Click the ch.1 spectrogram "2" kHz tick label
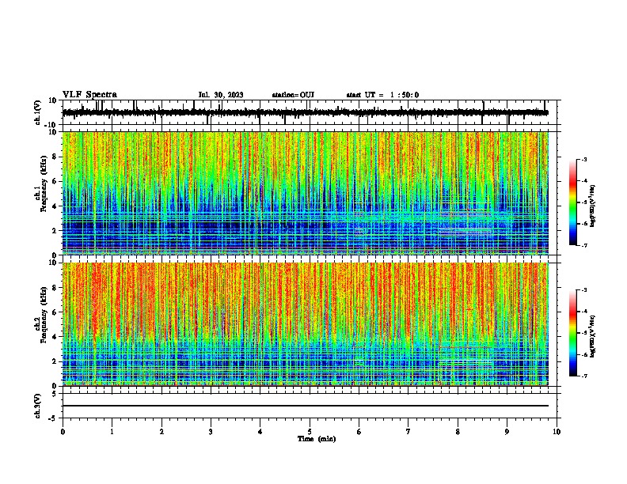 [x=55, y=231]
